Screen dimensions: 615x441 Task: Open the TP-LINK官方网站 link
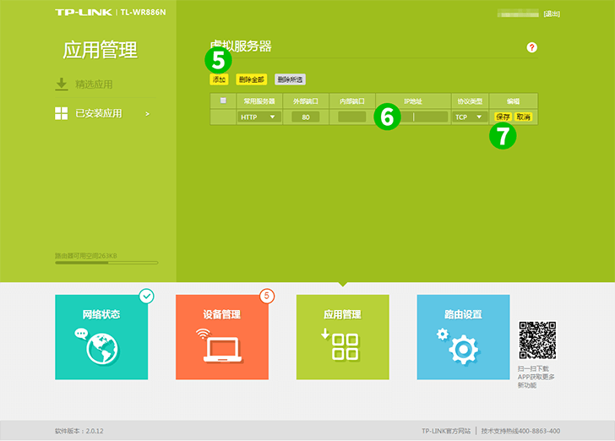click(x=446, y=431)
